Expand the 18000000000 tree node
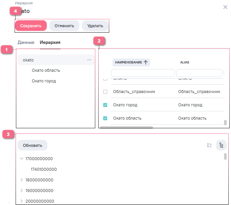231x205 pixels. [x=22, y=180]
